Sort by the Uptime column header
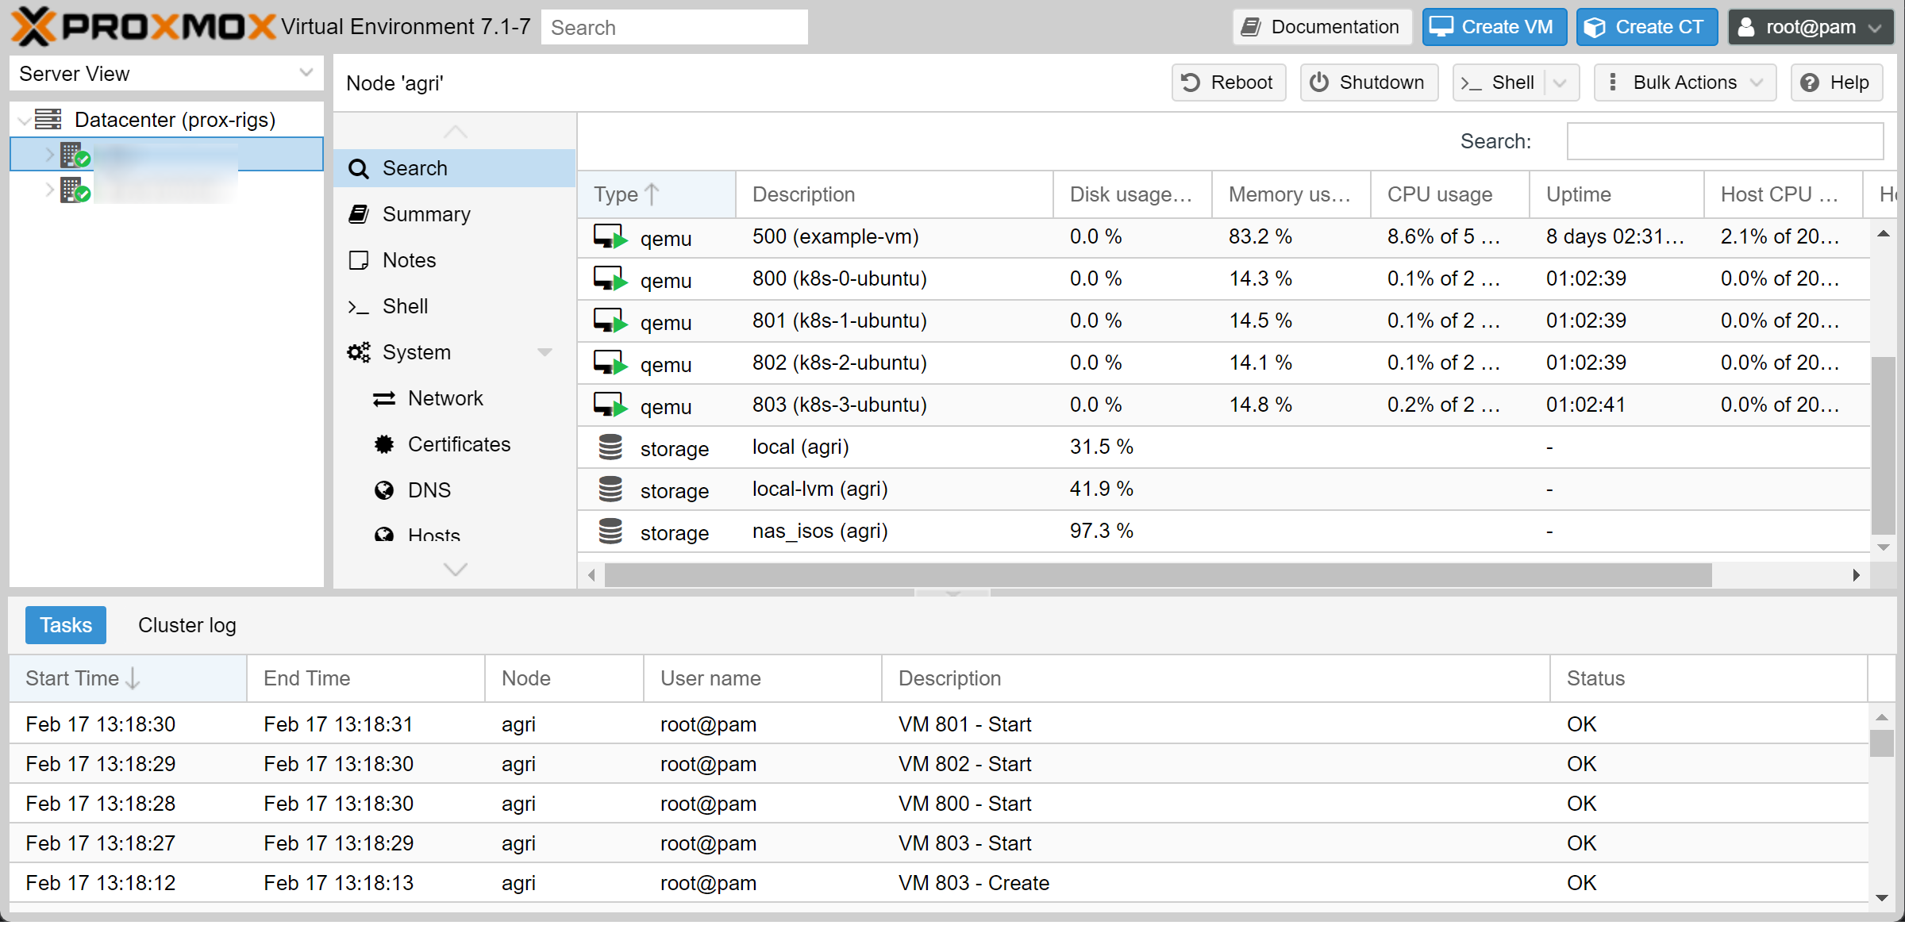Image resolution: width=1905 pixels, height=952 pixels. pos(1616,194)
